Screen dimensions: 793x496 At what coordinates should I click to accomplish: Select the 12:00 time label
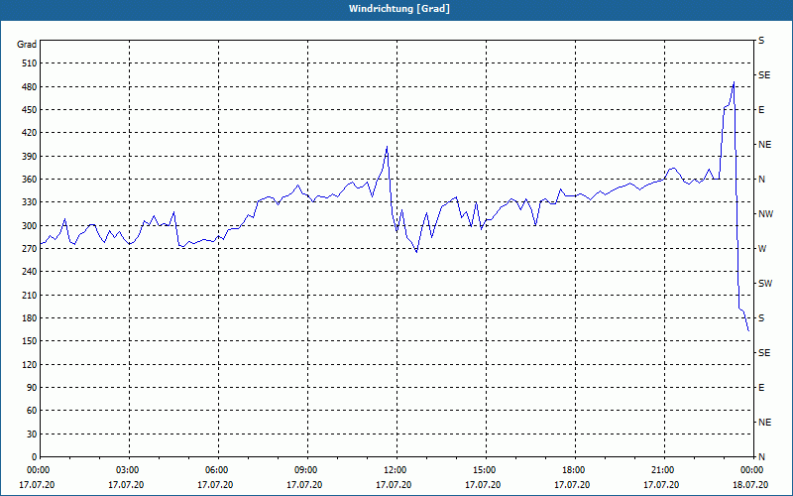[x=396, y=469]
